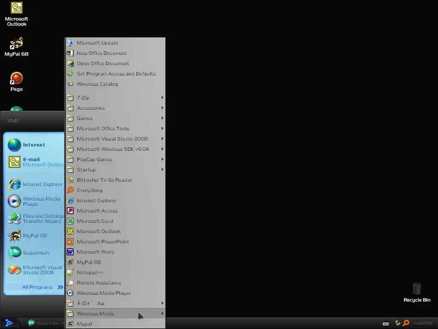This screenshot has height=329, width=438.
Task: Click the All Programs button
Action: click(42, 287)
